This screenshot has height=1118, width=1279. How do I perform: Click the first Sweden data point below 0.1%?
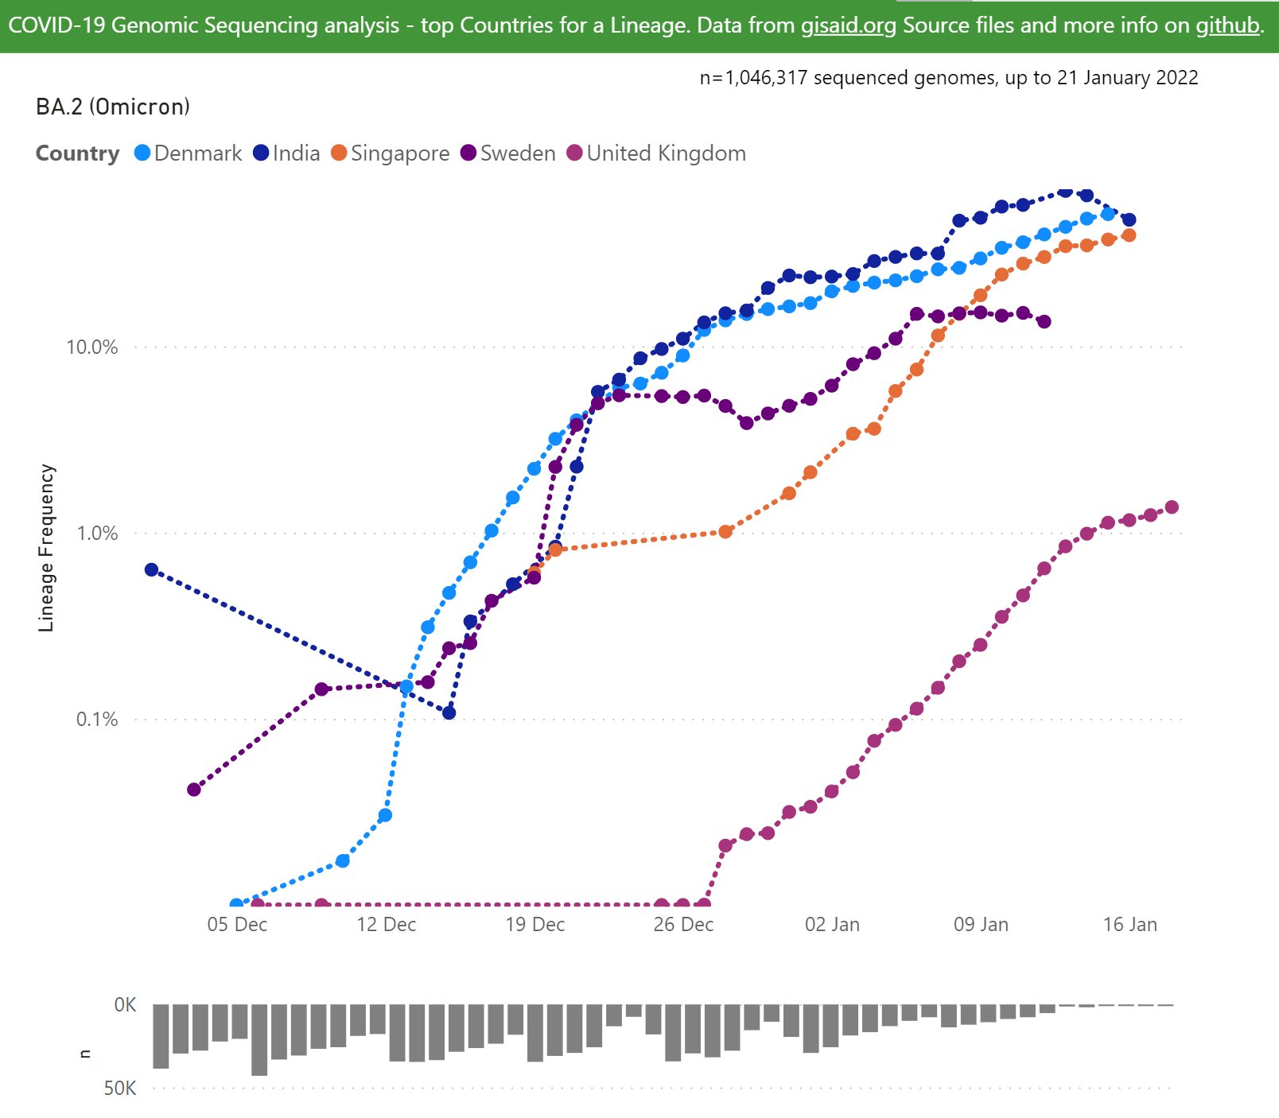pyautogui.click(x=193, y=789)
